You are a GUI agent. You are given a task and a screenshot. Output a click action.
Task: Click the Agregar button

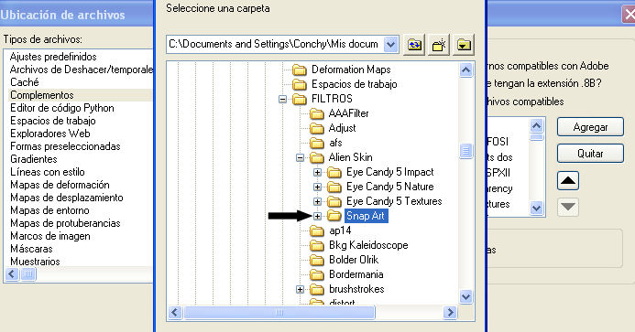(590, 127)
